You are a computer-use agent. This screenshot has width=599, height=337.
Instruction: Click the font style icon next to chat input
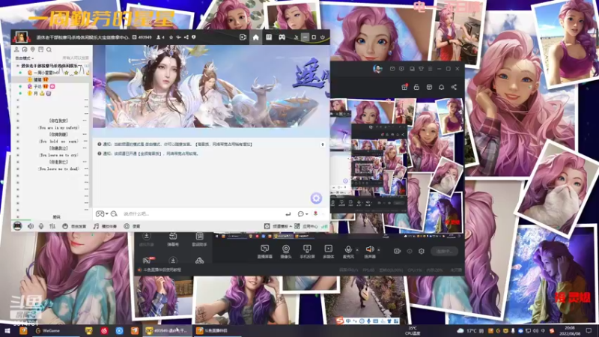(114, 214)
